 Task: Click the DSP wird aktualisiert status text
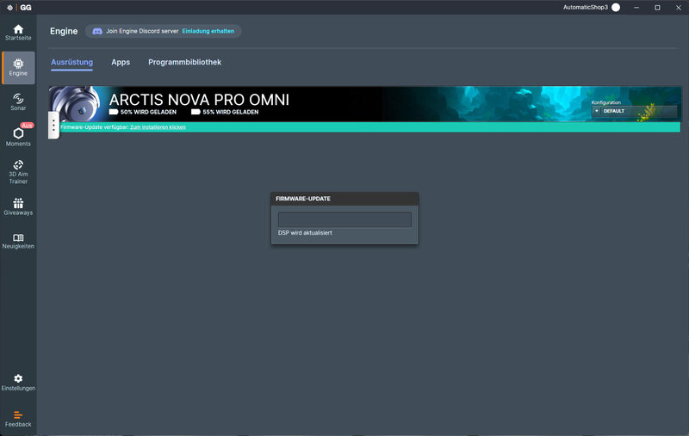pos(305,233)
